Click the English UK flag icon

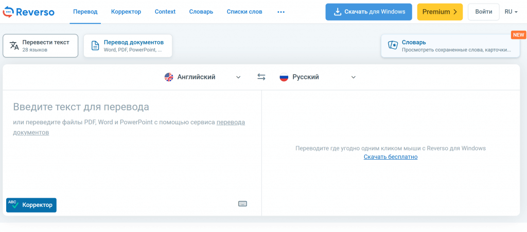[169, 77]
